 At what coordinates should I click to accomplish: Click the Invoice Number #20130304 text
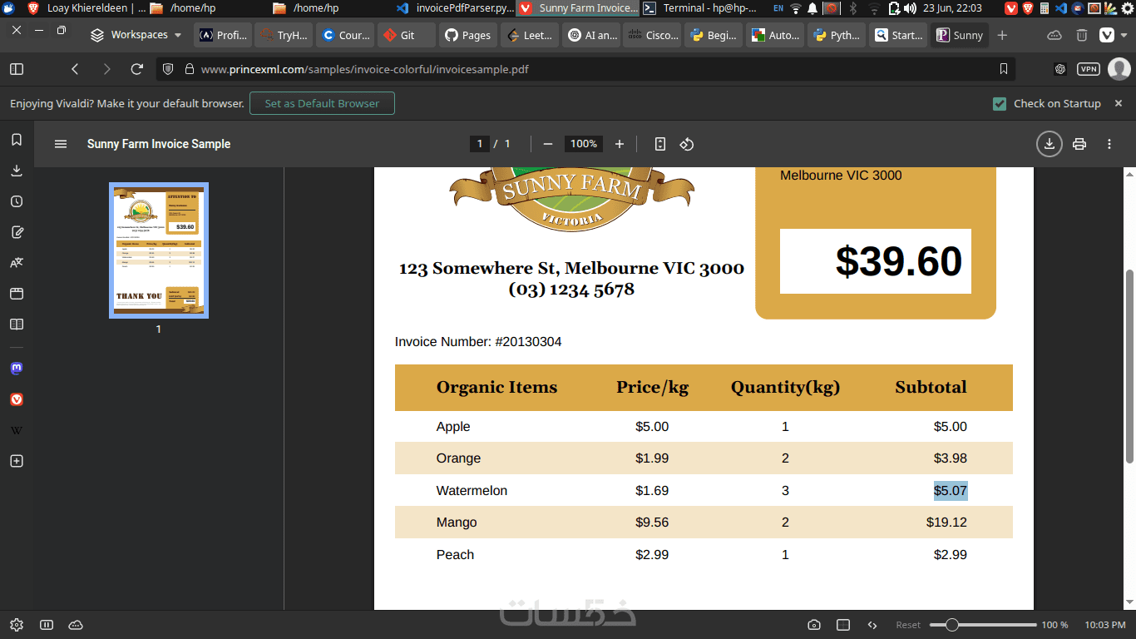pyautogui.click(x=478, y=342)
